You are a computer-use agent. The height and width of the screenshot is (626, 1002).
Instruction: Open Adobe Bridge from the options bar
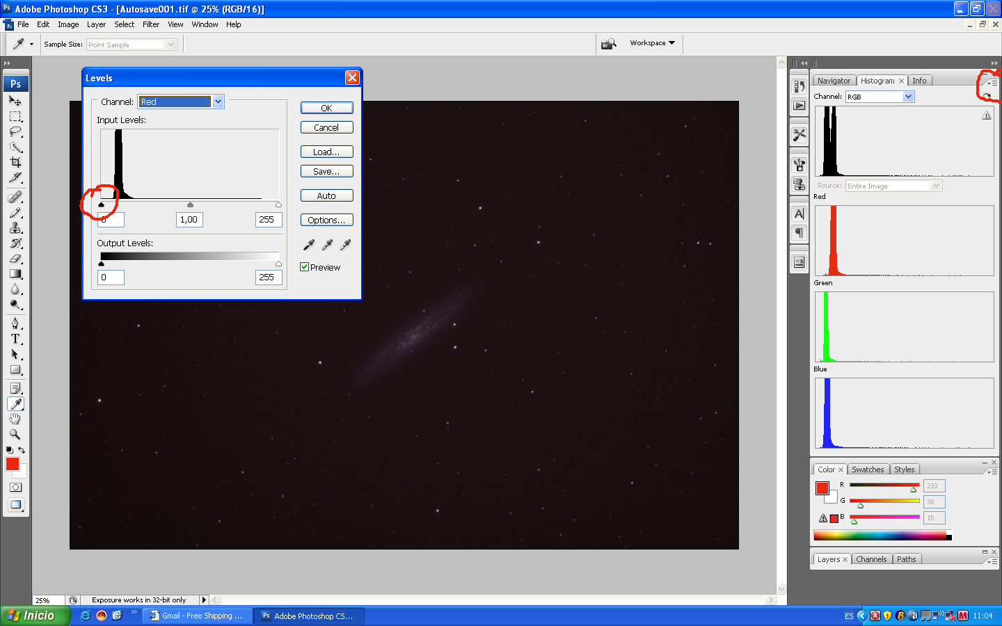click(x=609, y=44)
